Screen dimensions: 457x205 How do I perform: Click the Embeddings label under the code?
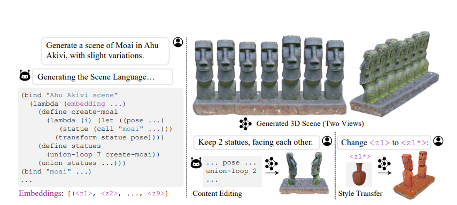click(x=40, y=193)
